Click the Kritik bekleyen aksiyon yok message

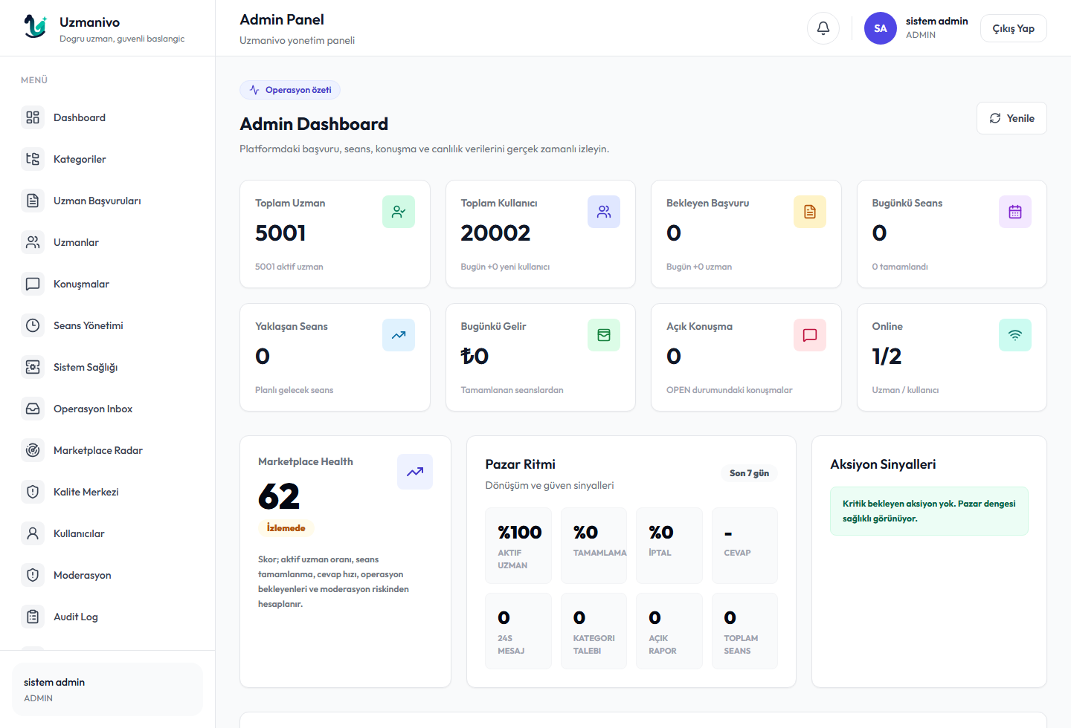(929, 511)
